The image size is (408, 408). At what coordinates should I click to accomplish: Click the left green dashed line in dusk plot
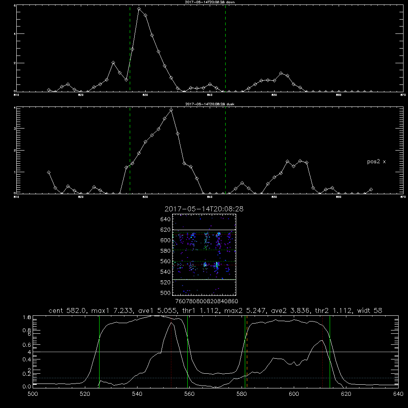130,151
